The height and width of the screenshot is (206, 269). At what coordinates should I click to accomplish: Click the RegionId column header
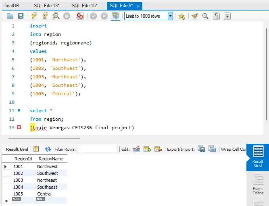click(24, 159)
